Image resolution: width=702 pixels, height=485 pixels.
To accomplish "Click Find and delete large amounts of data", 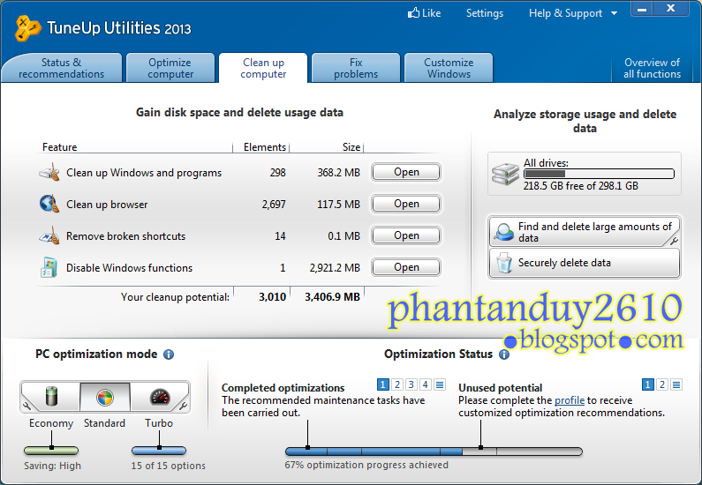I will pos(585,232).
